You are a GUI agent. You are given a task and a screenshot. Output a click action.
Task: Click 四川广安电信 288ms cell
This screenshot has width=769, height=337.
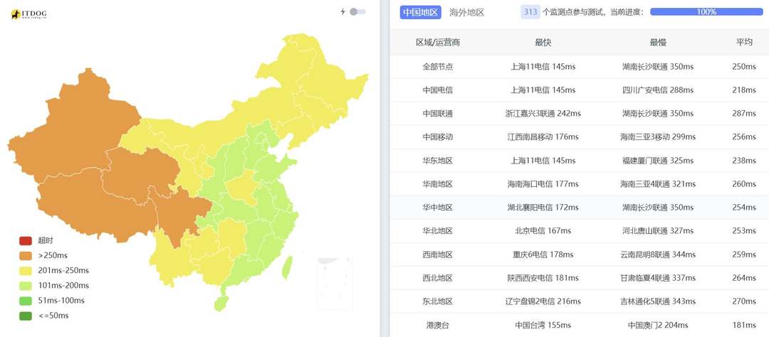[658, 90]
